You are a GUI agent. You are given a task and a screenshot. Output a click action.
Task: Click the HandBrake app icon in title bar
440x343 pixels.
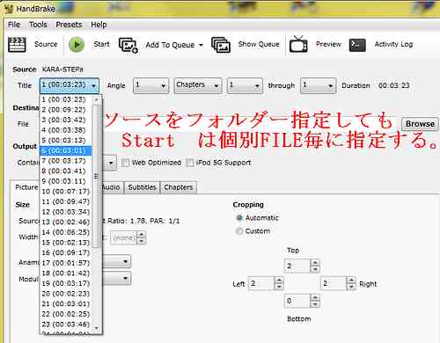click(9, 9)
